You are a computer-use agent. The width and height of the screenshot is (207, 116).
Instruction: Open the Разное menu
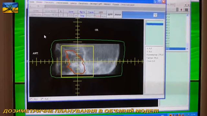(116, 5)
